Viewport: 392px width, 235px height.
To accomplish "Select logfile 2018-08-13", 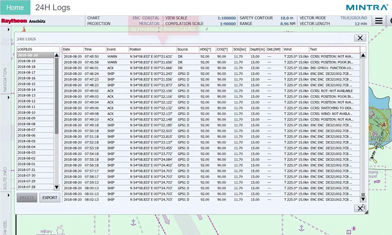I will click(x=35, y=95).
